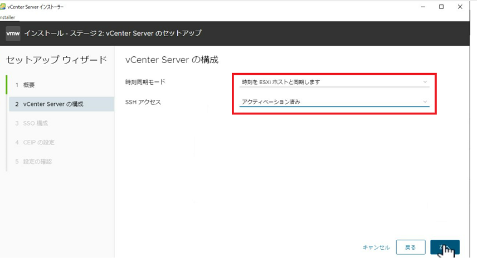
Task: Click the vmw logo icon
Action: tap(13, 33)
